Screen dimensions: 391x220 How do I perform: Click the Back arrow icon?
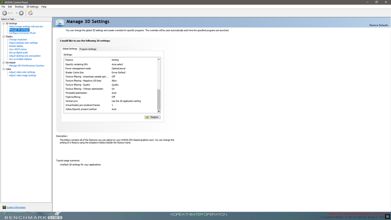[5, 13]
